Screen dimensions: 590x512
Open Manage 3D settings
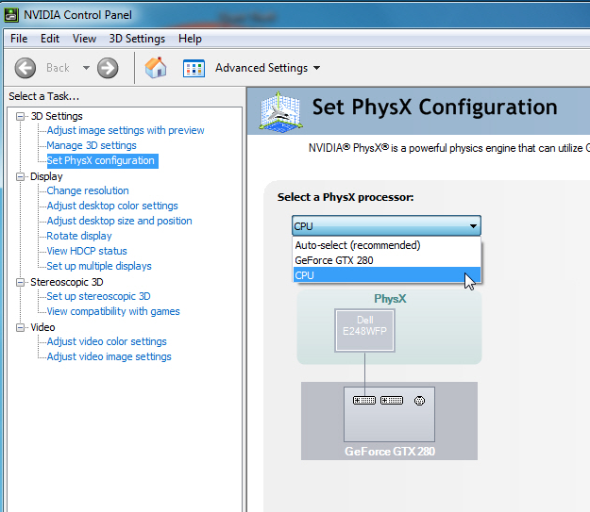point(92,145)
